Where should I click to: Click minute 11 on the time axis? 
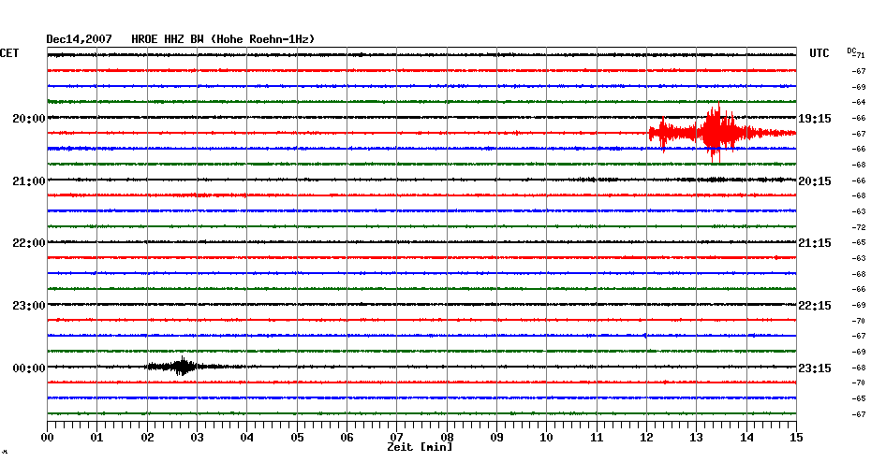tap(597, 437)
